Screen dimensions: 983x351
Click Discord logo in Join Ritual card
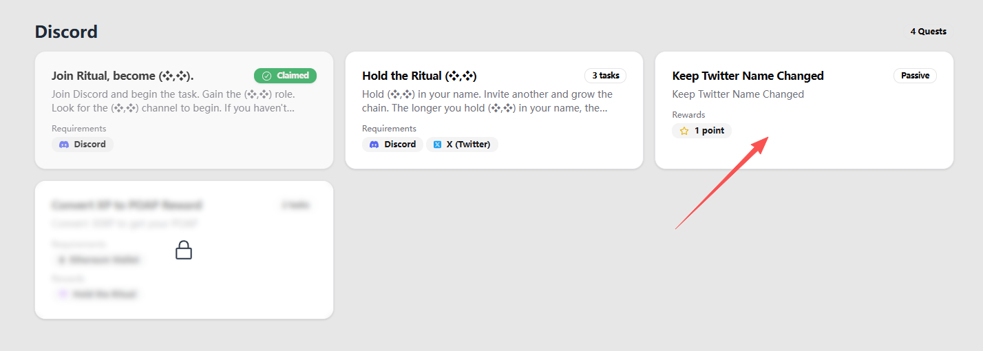[x=64, y=145]
